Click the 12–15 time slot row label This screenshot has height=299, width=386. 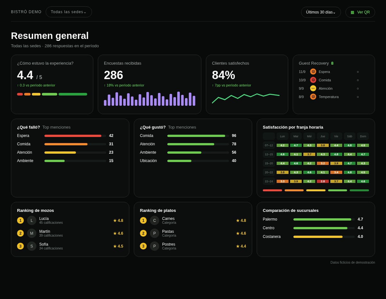coord(269,154)
